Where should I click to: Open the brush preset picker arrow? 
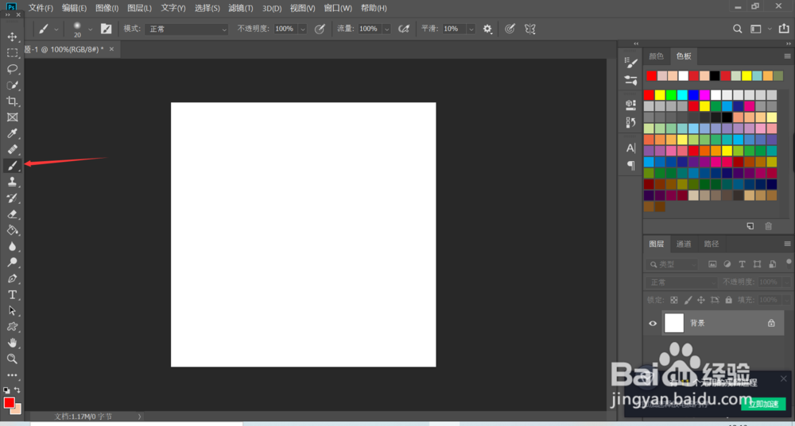tap(91, 29)
